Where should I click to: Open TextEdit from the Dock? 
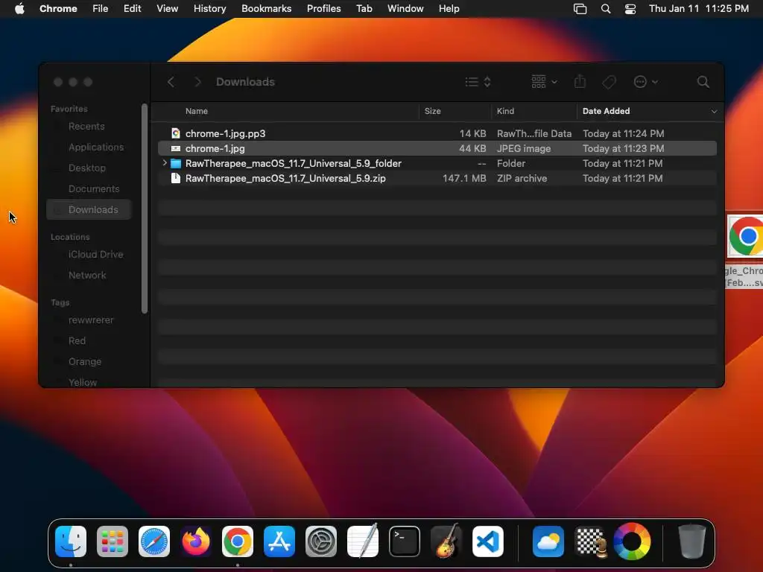click(363, 541)
